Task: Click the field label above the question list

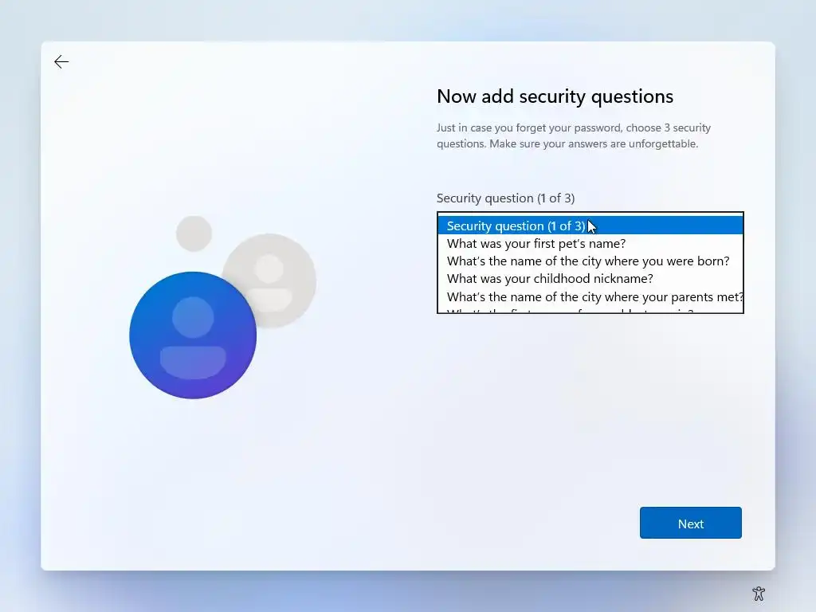Action: pos(505,198)
